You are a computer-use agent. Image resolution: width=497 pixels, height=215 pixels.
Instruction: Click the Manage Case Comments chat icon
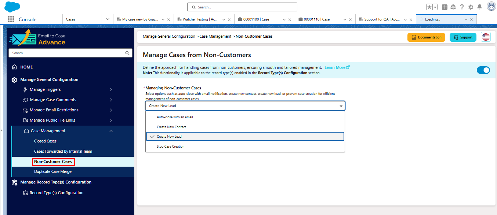[x=25, y=100]
